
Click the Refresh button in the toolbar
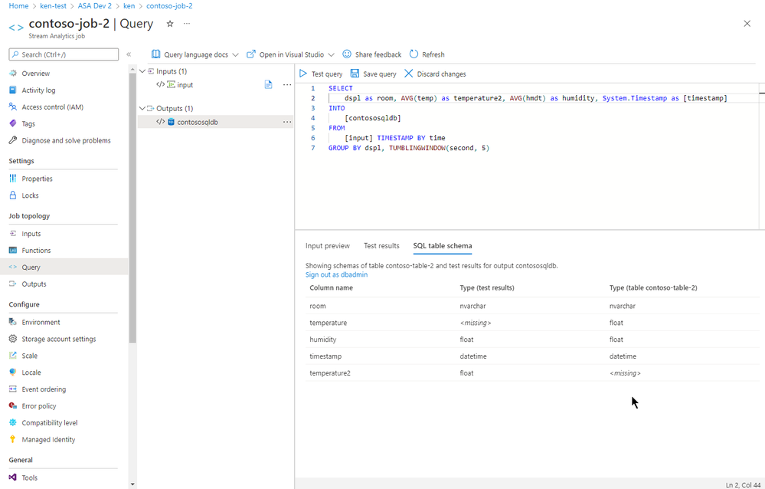tap(427, 54)
